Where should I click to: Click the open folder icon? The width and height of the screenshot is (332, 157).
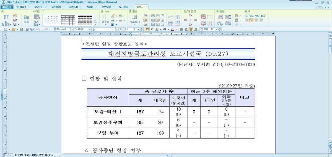tap(13, 29)
